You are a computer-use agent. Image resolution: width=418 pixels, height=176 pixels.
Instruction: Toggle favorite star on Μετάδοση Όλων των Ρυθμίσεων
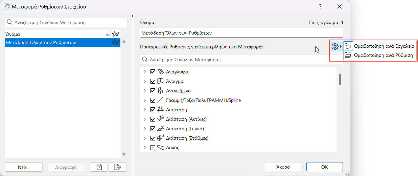click(116, 42)
